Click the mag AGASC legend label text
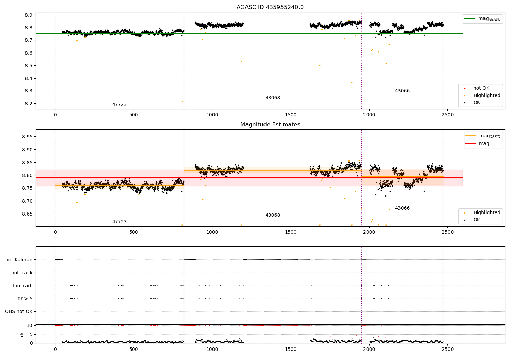Viewport: 510px width, 357px height. [x=489, y=19]
